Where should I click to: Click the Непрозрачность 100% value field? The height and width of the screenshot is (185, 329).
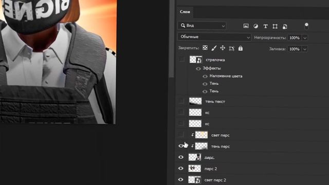(x=295, y=38)
